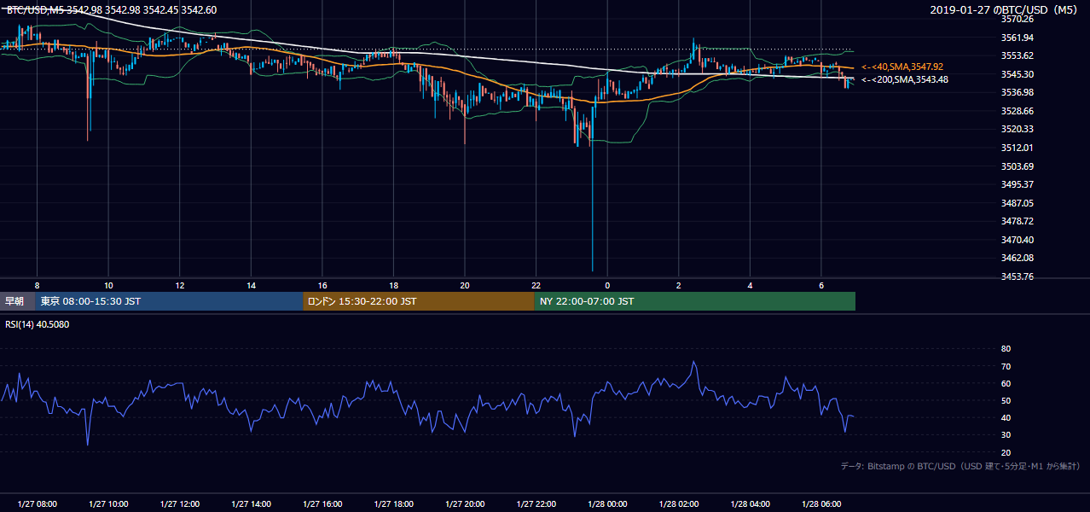Click hour label 18 under price chart
This screenshot has width=1090, height=512.
pos(393,285)
